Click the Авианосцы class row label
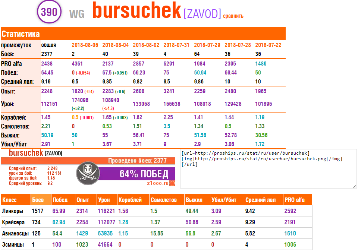The width and height of the screenshot is (358, 250). [x=15, y=233]
